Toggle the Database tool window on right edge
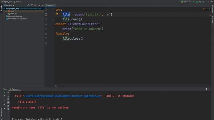 coord(213,9)
